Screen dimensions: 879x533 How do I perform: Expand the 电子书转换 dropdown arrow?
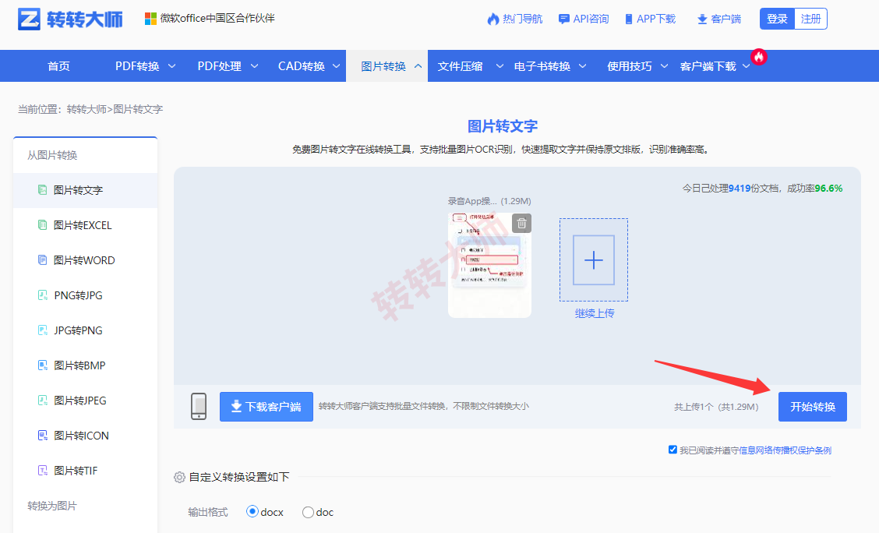point(582,66)
